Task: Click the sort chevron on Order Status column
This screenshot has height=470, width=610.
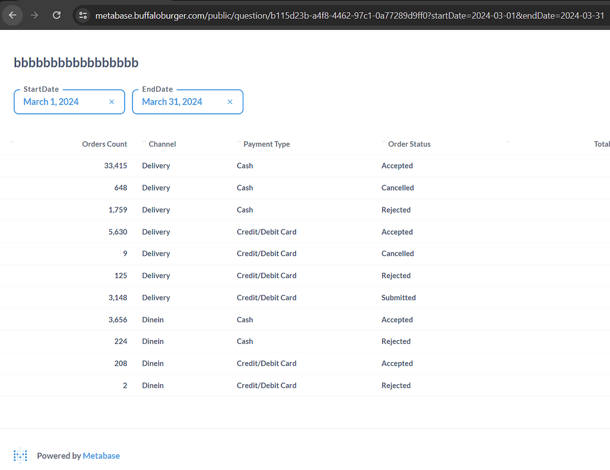Action: pyautogui.click(x=383, y=143)
